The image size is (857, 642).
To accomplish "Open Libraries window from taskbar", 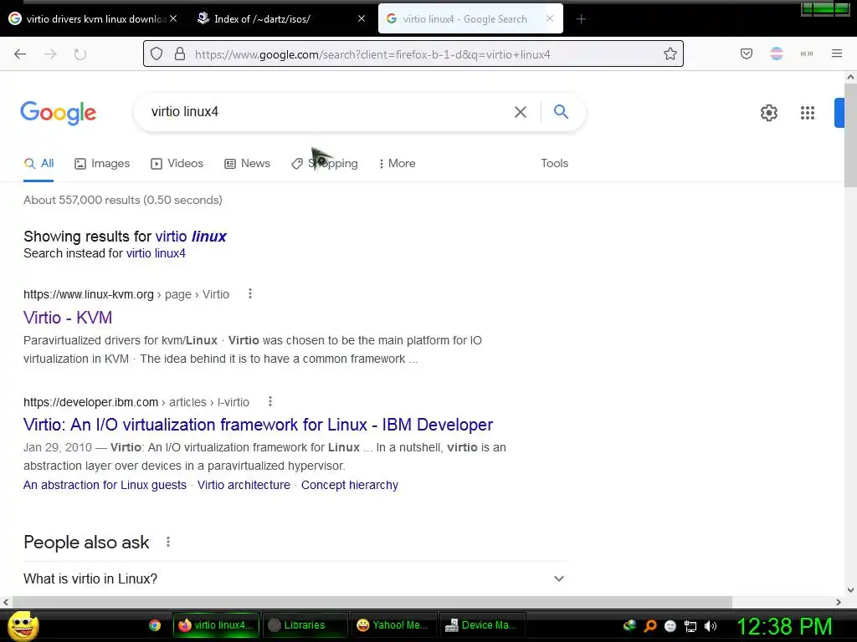I will point(305,625).
